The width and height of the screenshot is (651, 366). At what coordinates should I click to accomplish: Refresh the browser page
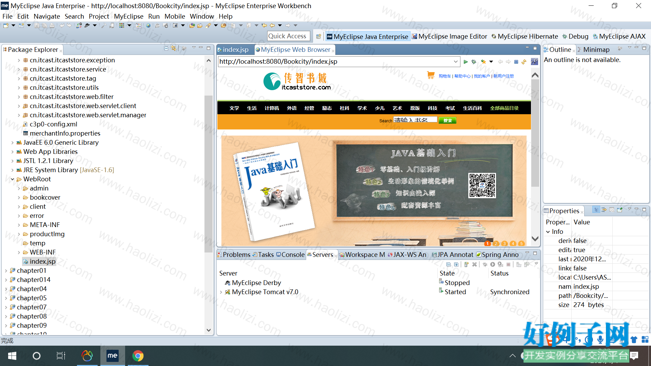tap(524, 62)
